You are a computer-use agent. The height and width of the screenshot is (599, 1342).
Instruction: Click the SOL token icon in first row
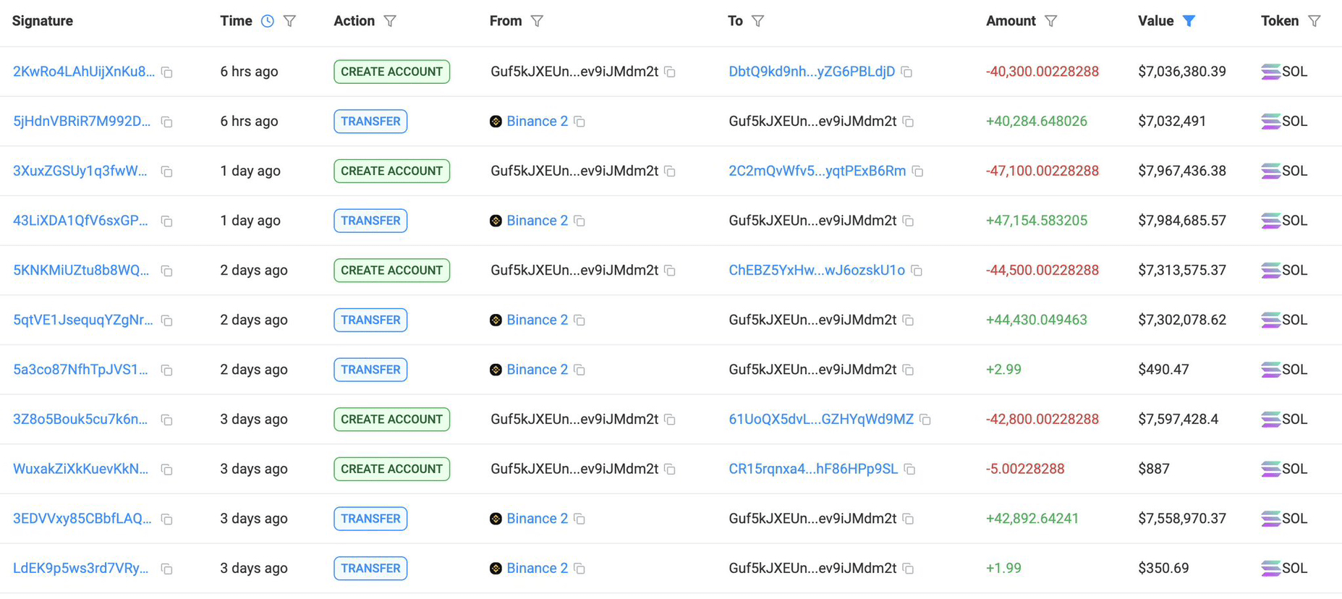point(1270,72)
